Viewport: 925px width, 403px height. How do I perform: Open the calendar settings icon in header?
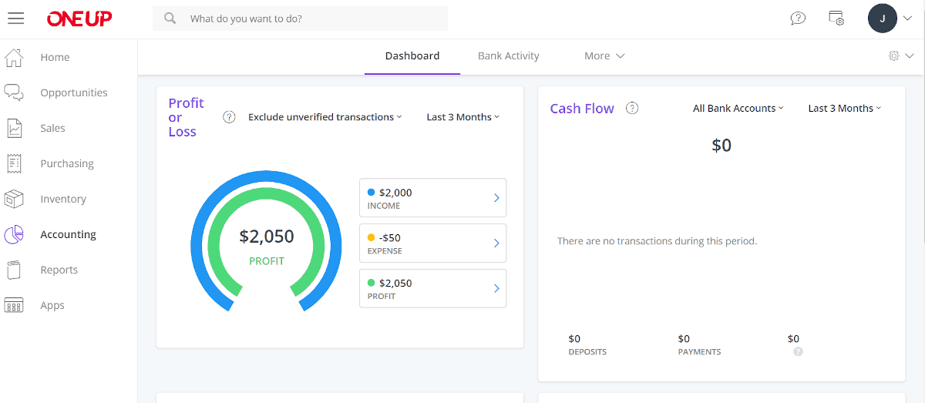tap(836, 18)
